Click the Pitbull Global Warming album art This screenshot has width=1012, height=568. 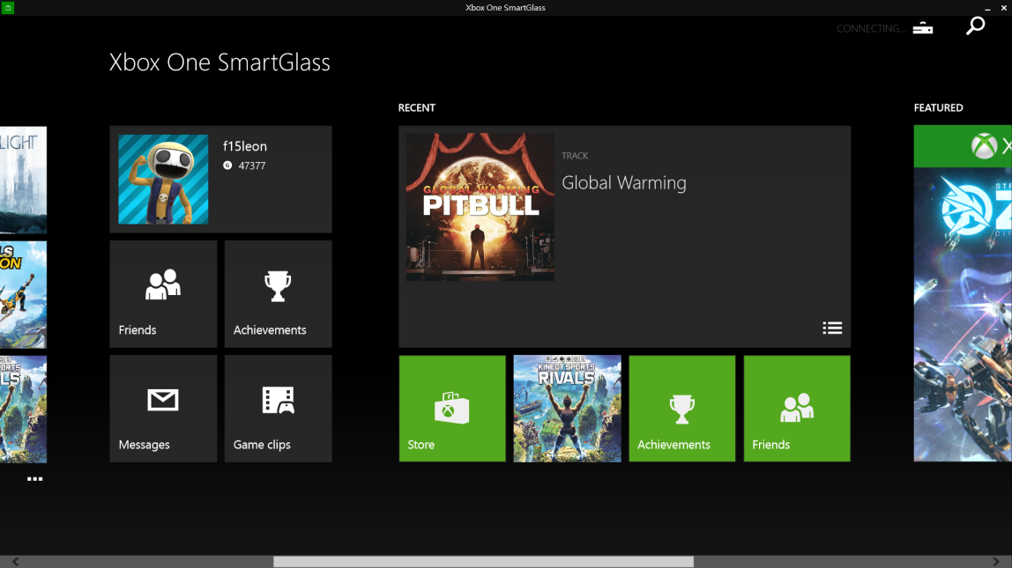tap(480, 207)
